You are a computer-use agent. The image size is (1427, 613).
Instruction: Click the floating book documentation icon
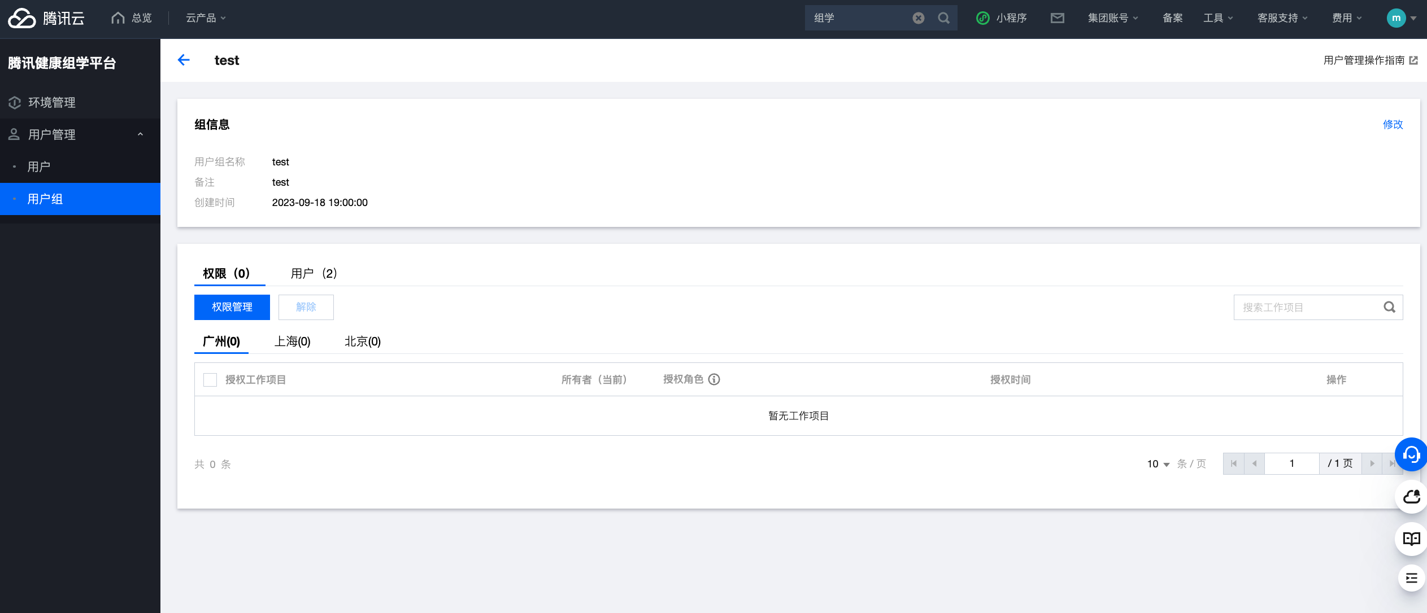tap(1411, 539)
